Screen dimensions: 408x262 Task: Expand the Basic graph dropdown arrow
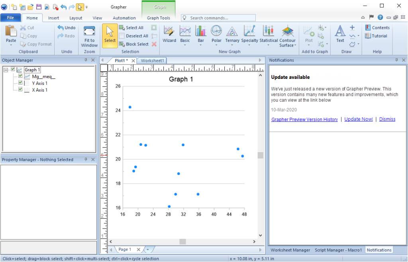pyautogui.click(x=185, y=45)
